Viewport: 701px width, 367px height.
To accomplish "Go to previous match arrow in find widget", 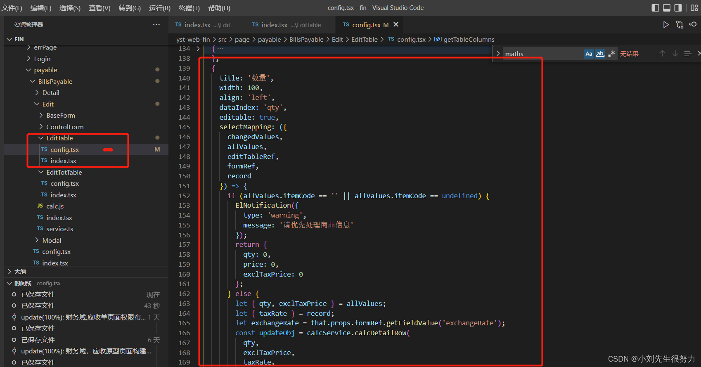I will pos(662,54).
